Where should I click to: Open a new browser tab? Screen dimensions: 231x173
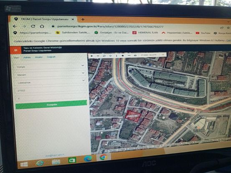[x=83, y=19]
